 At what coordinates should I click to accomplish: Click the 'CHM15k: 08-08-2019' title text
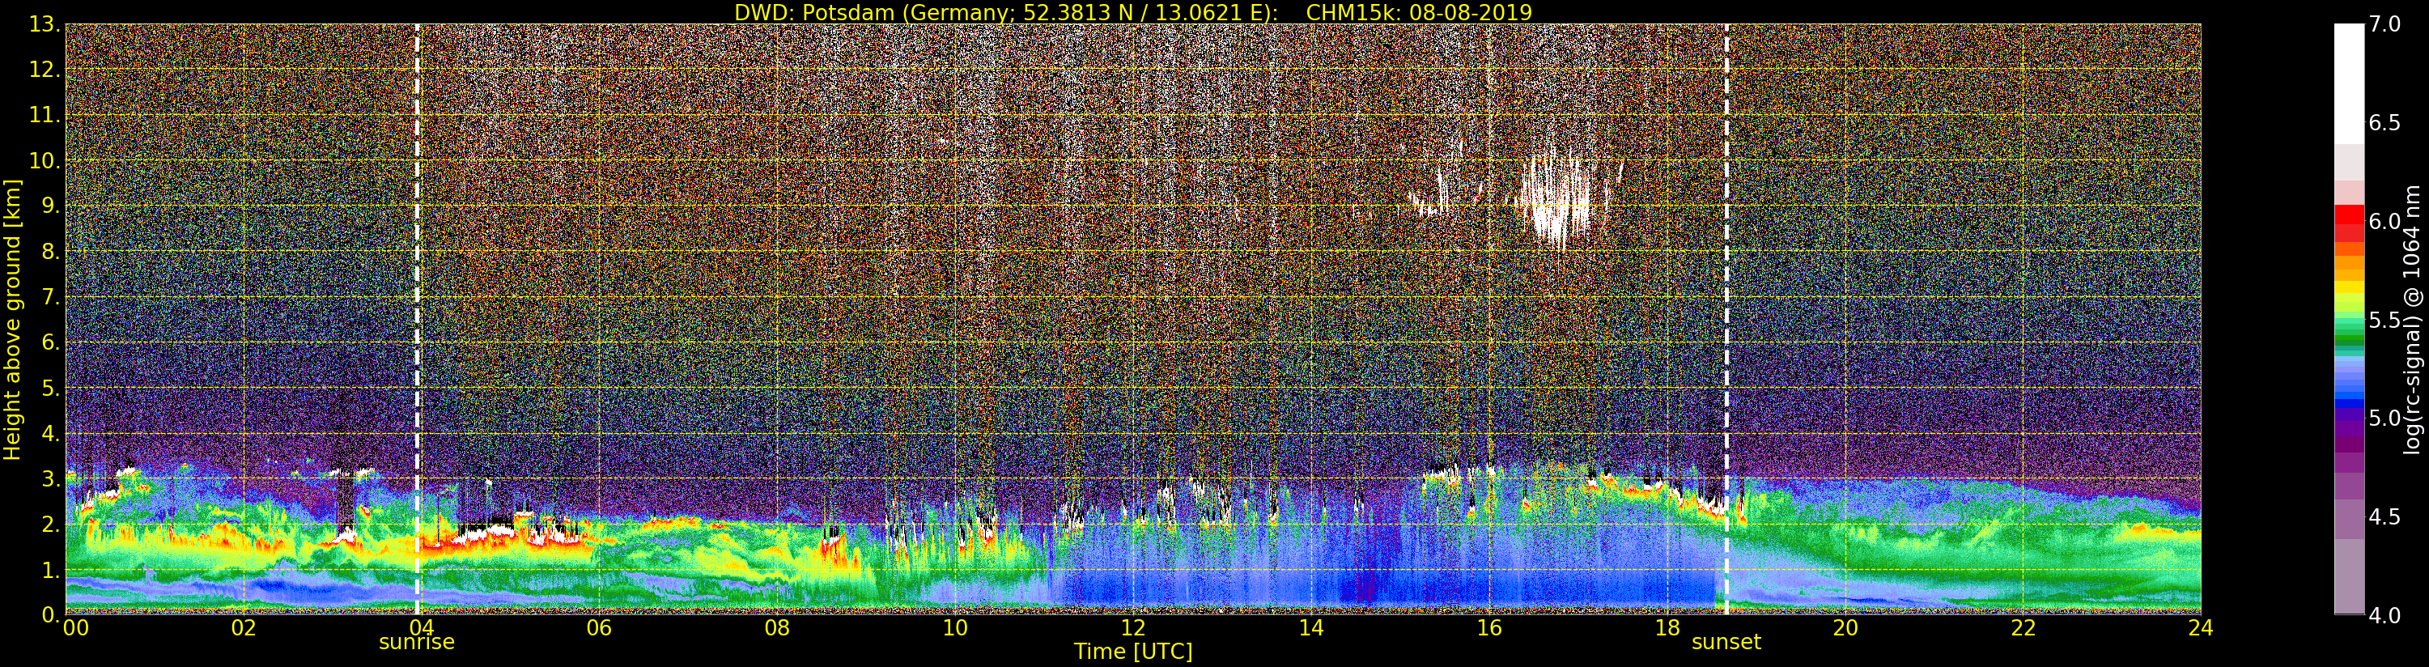click(x=1419, y=12)
